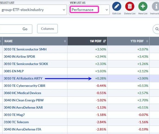Viewport: 159px width, 134px height.
Task: Click the +1.03% 1M value for MLP
Action: point(101,71)
